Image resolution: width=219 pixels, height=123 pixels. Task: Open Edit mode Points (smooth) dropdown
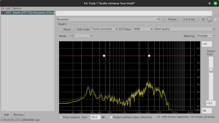[x=105, y=29]
